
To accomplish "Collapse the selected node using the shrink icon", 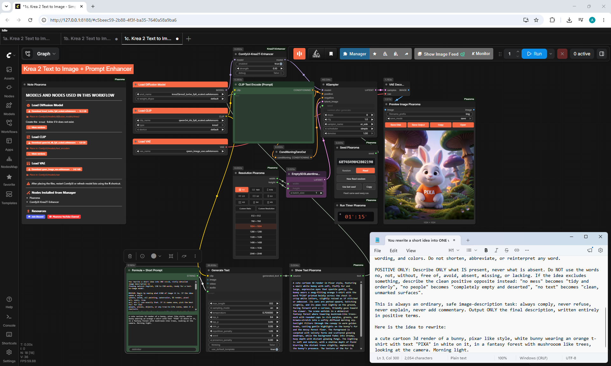I will click(x=171, y=256).
